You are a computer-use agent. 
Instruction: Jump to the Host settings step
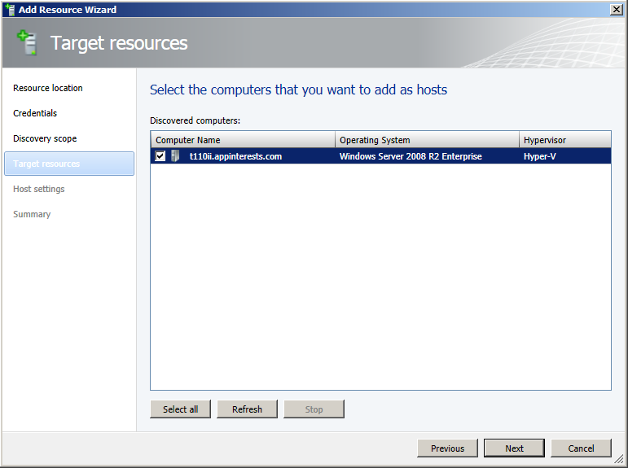39,189
